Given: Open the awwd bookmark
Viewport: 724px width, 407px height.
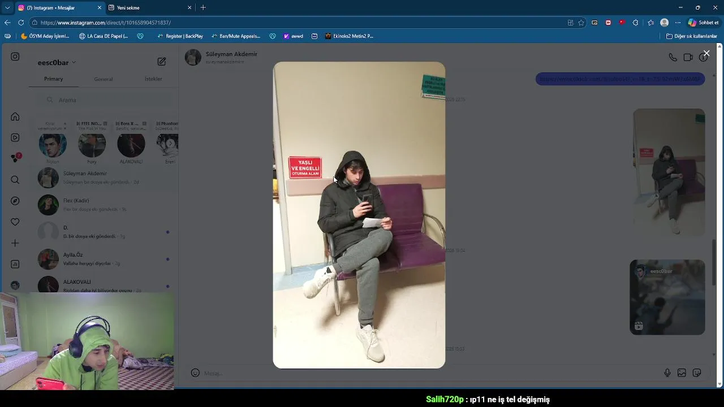Looking at the screenshot, I should (294, 36).
